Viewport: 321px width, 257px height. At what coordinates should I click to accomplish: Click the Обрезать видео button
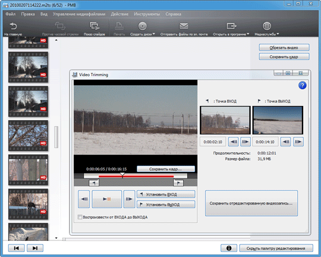[284, 48]
